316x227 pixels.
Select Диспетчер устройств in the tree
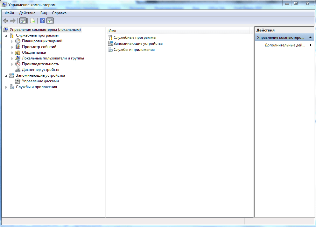tap(40, 70)
